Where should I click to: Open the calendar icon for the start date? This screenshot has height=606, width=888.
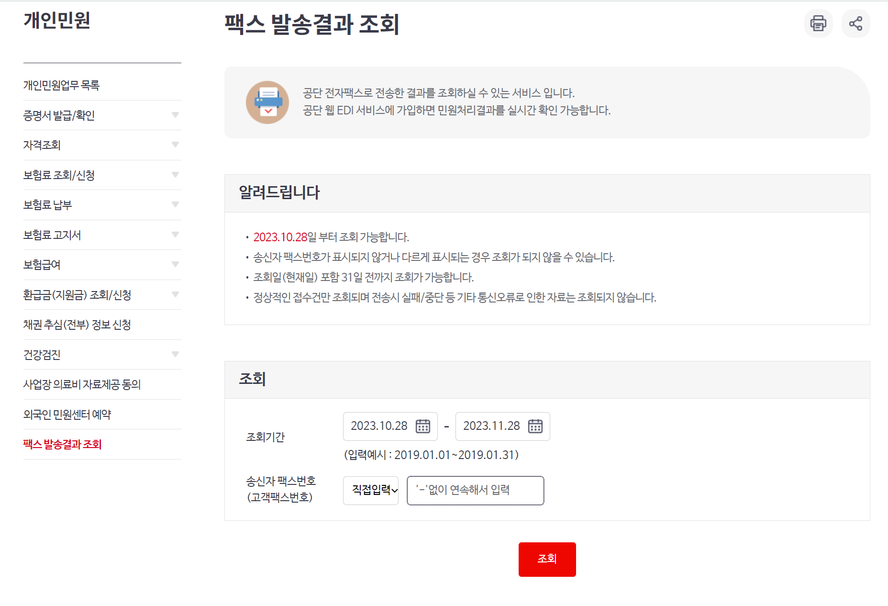coord(424,426)
